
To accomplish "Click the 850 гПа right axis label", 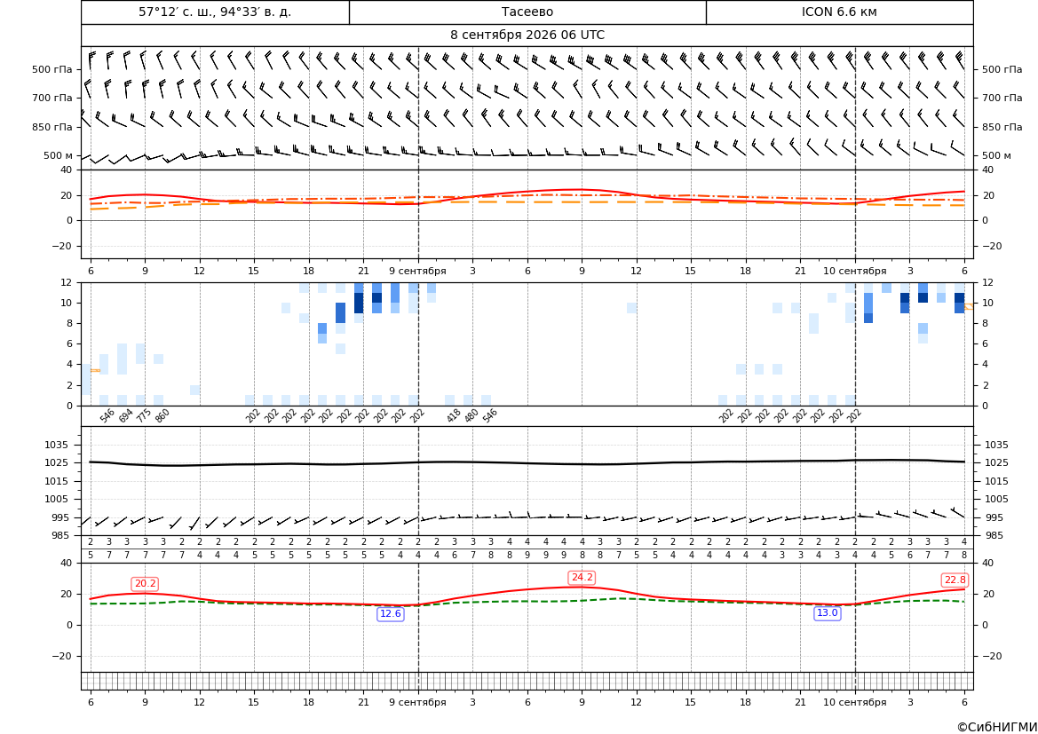I will 1002,127.
